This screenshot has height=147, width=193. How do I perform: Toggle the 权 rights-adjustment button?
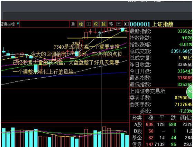coord(96,24)
